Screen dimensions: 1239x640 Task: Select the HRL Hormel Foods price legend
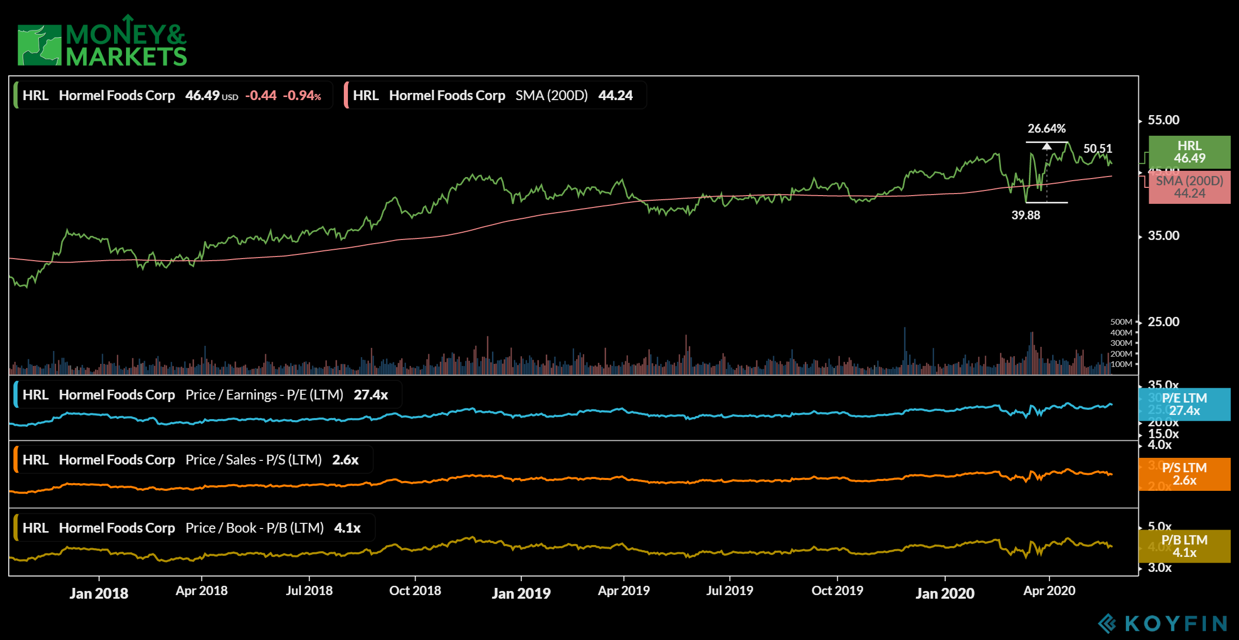(173, 95)
